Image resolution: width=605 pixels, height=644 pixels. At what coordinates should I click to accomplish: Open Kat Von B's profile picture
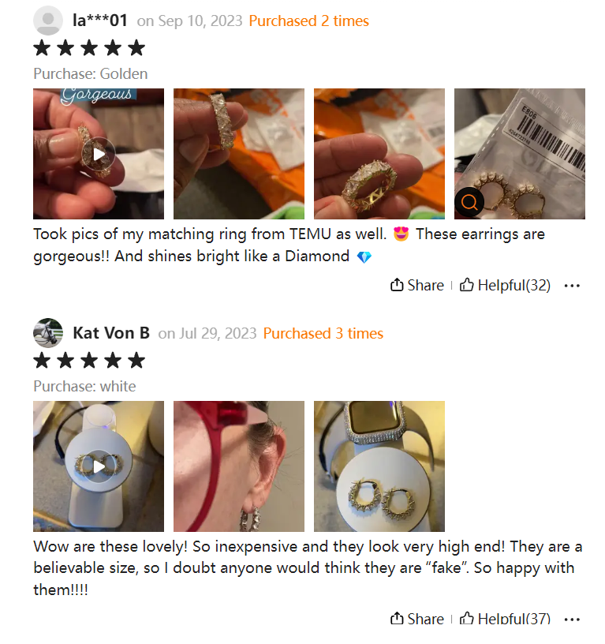pos(48,333)
